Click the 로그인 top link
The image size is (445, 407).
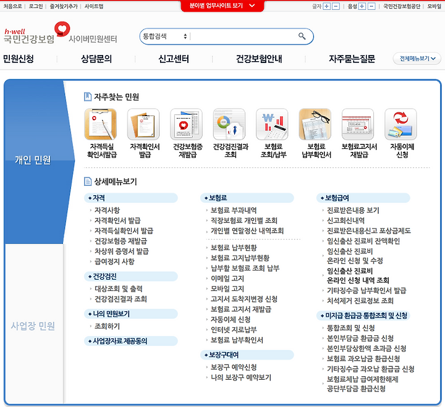click(x=36, y=6)
